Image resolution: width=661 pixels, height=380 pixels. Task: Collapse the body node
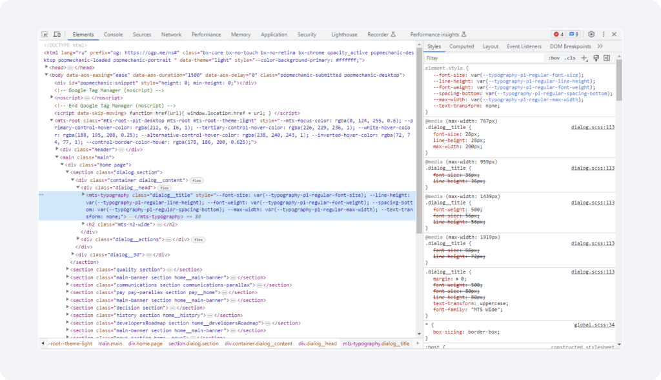[46, 75]
